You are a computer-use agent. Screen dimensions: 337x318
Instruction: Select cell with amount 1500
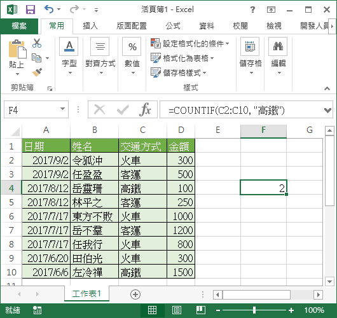181,272
